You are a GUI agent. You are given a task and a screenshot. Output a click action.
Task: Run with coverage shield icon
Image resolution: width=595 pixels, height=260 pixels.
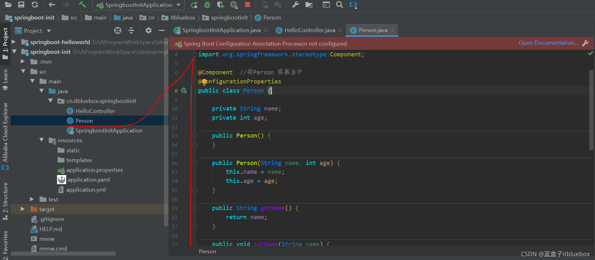221,5
